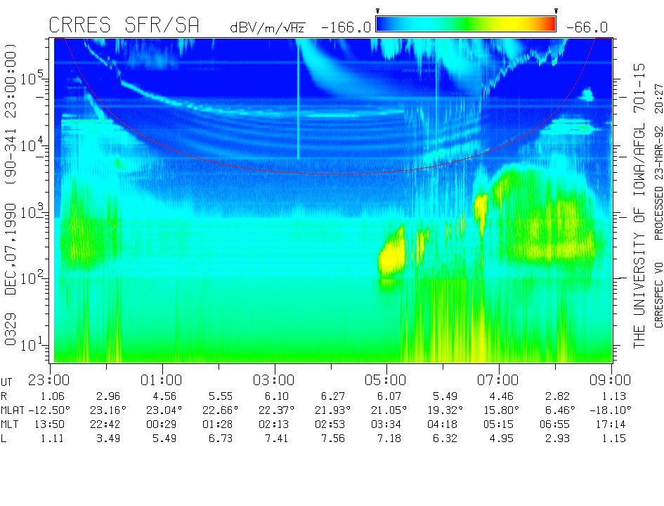Click the MLT row header
The image size is (664, 506).
tap(11, 424)
